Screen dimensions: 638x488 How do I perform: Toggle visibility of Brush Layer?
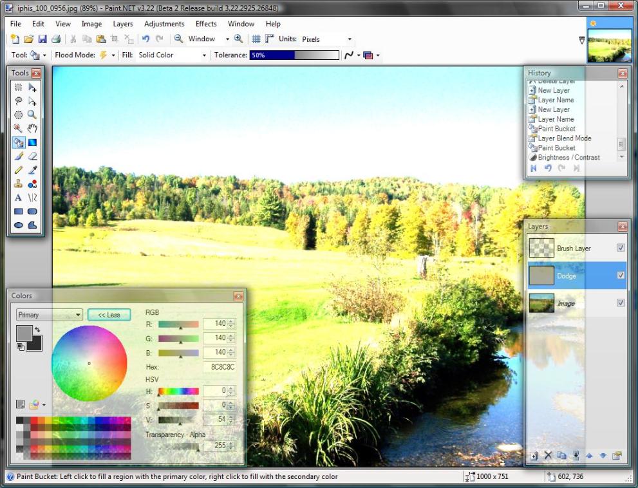click(621, 248)
